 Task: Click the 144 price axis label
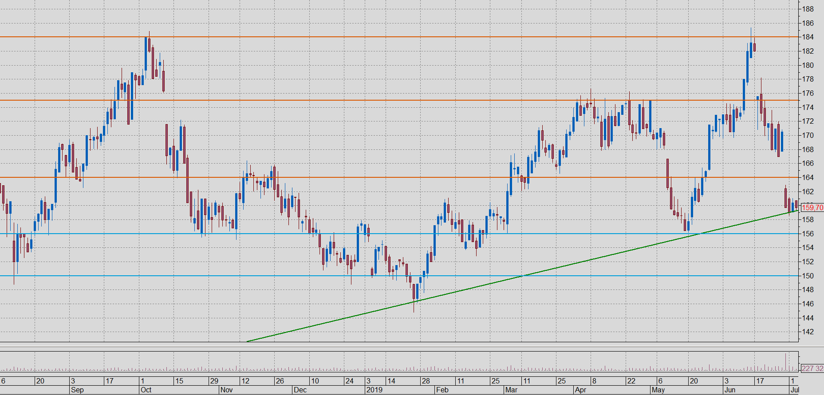point(808,318)
